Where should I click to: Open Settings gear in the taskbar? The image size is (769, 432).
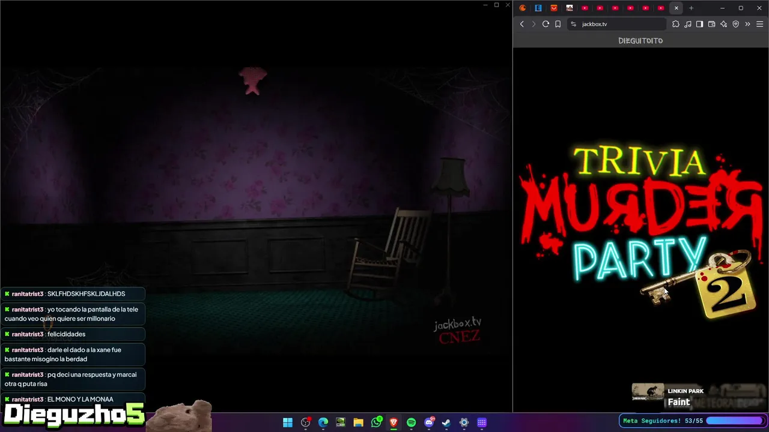coord(464,422)
